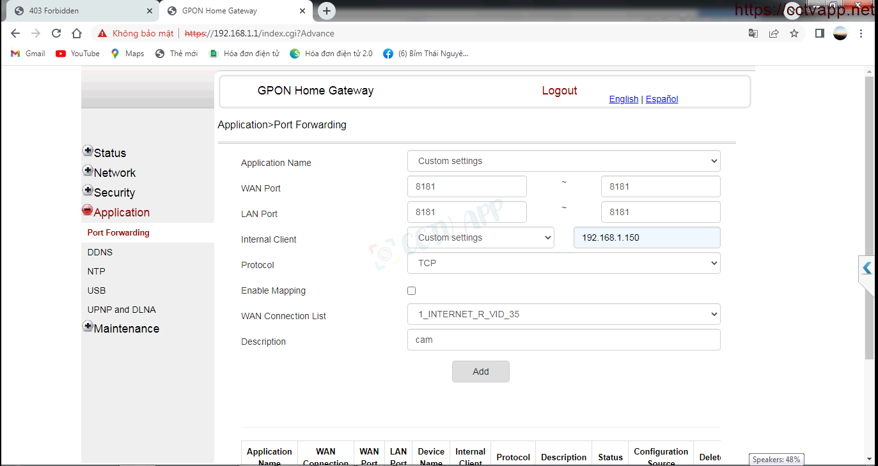This screenshot has height=466, width=878.
Task: Open the Protocol dropdown
Action: (x=563, y=263)
